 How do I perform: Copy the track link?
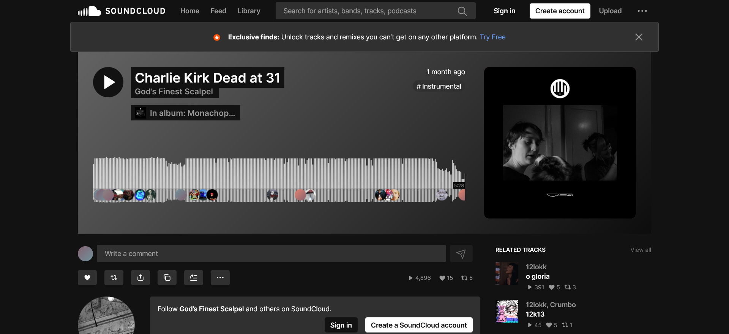(x=167, y=278)
